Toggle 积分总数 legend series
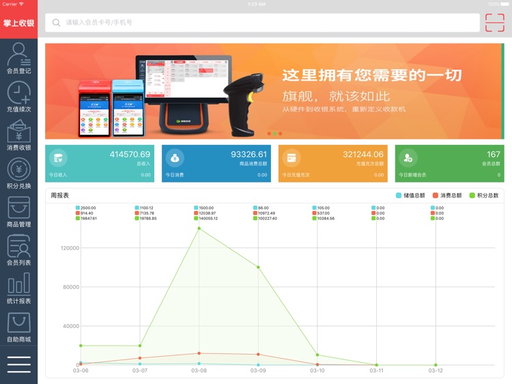The image size is (512, 384). 484,195
